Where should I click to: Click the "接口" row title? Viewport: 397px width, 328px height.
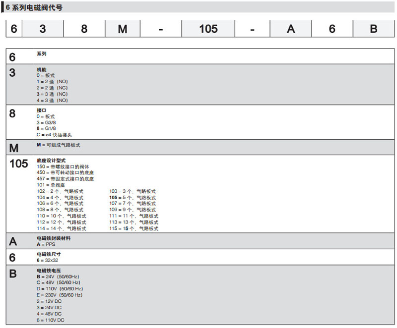tap(42, 110)
